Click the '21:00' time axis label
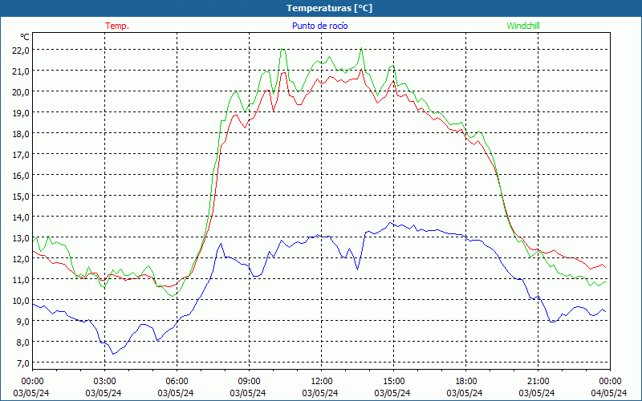 [x=538, y=382]
